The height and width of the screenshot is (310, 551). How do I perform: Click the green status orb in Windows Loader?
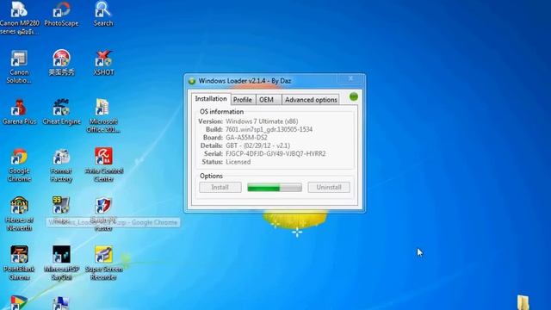point(354,96)
